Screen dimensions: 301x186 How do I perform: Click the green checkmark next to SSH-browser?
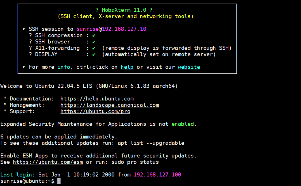(x=94, y=42)
